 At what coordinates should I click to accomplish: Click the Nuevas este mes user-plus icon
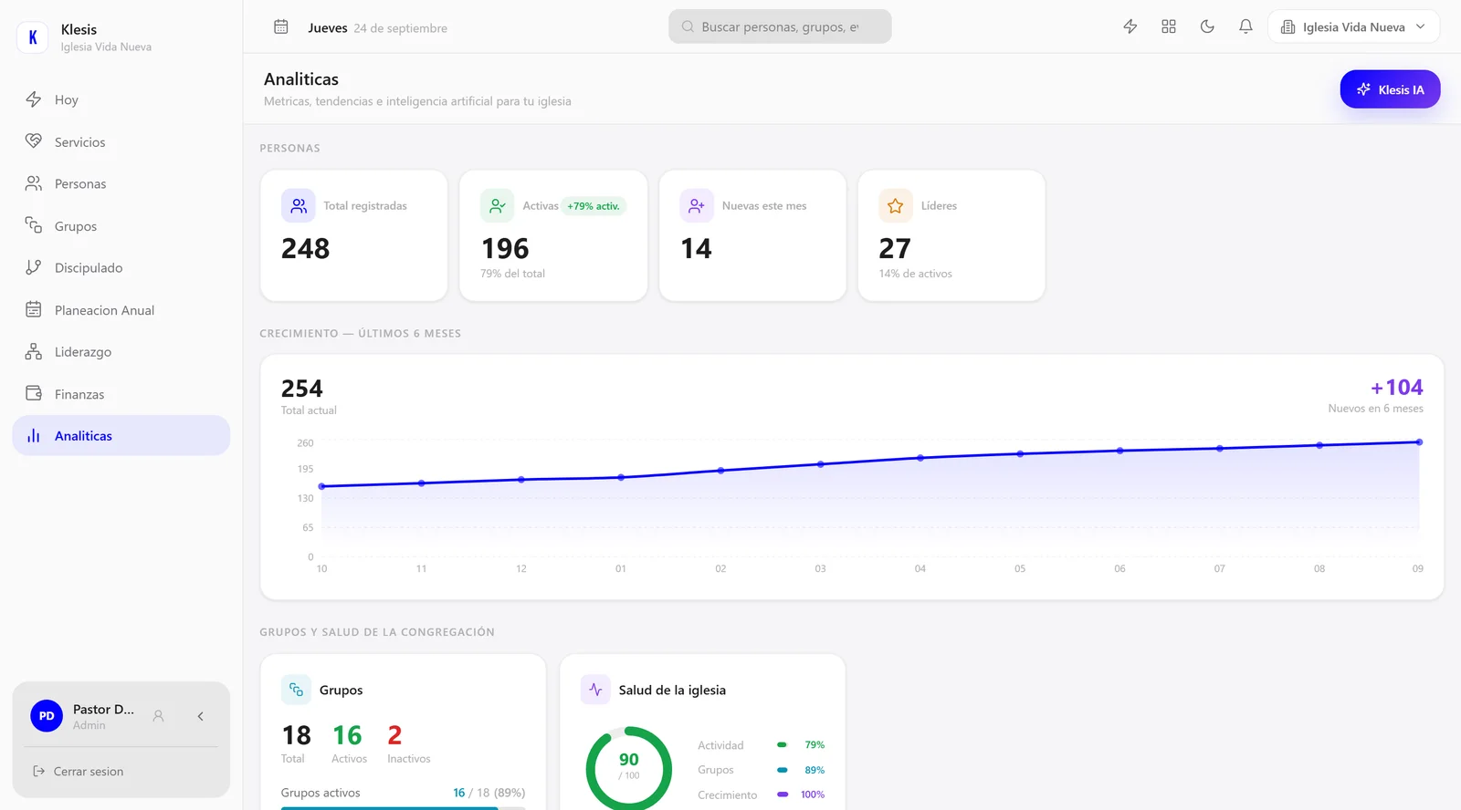697,206
